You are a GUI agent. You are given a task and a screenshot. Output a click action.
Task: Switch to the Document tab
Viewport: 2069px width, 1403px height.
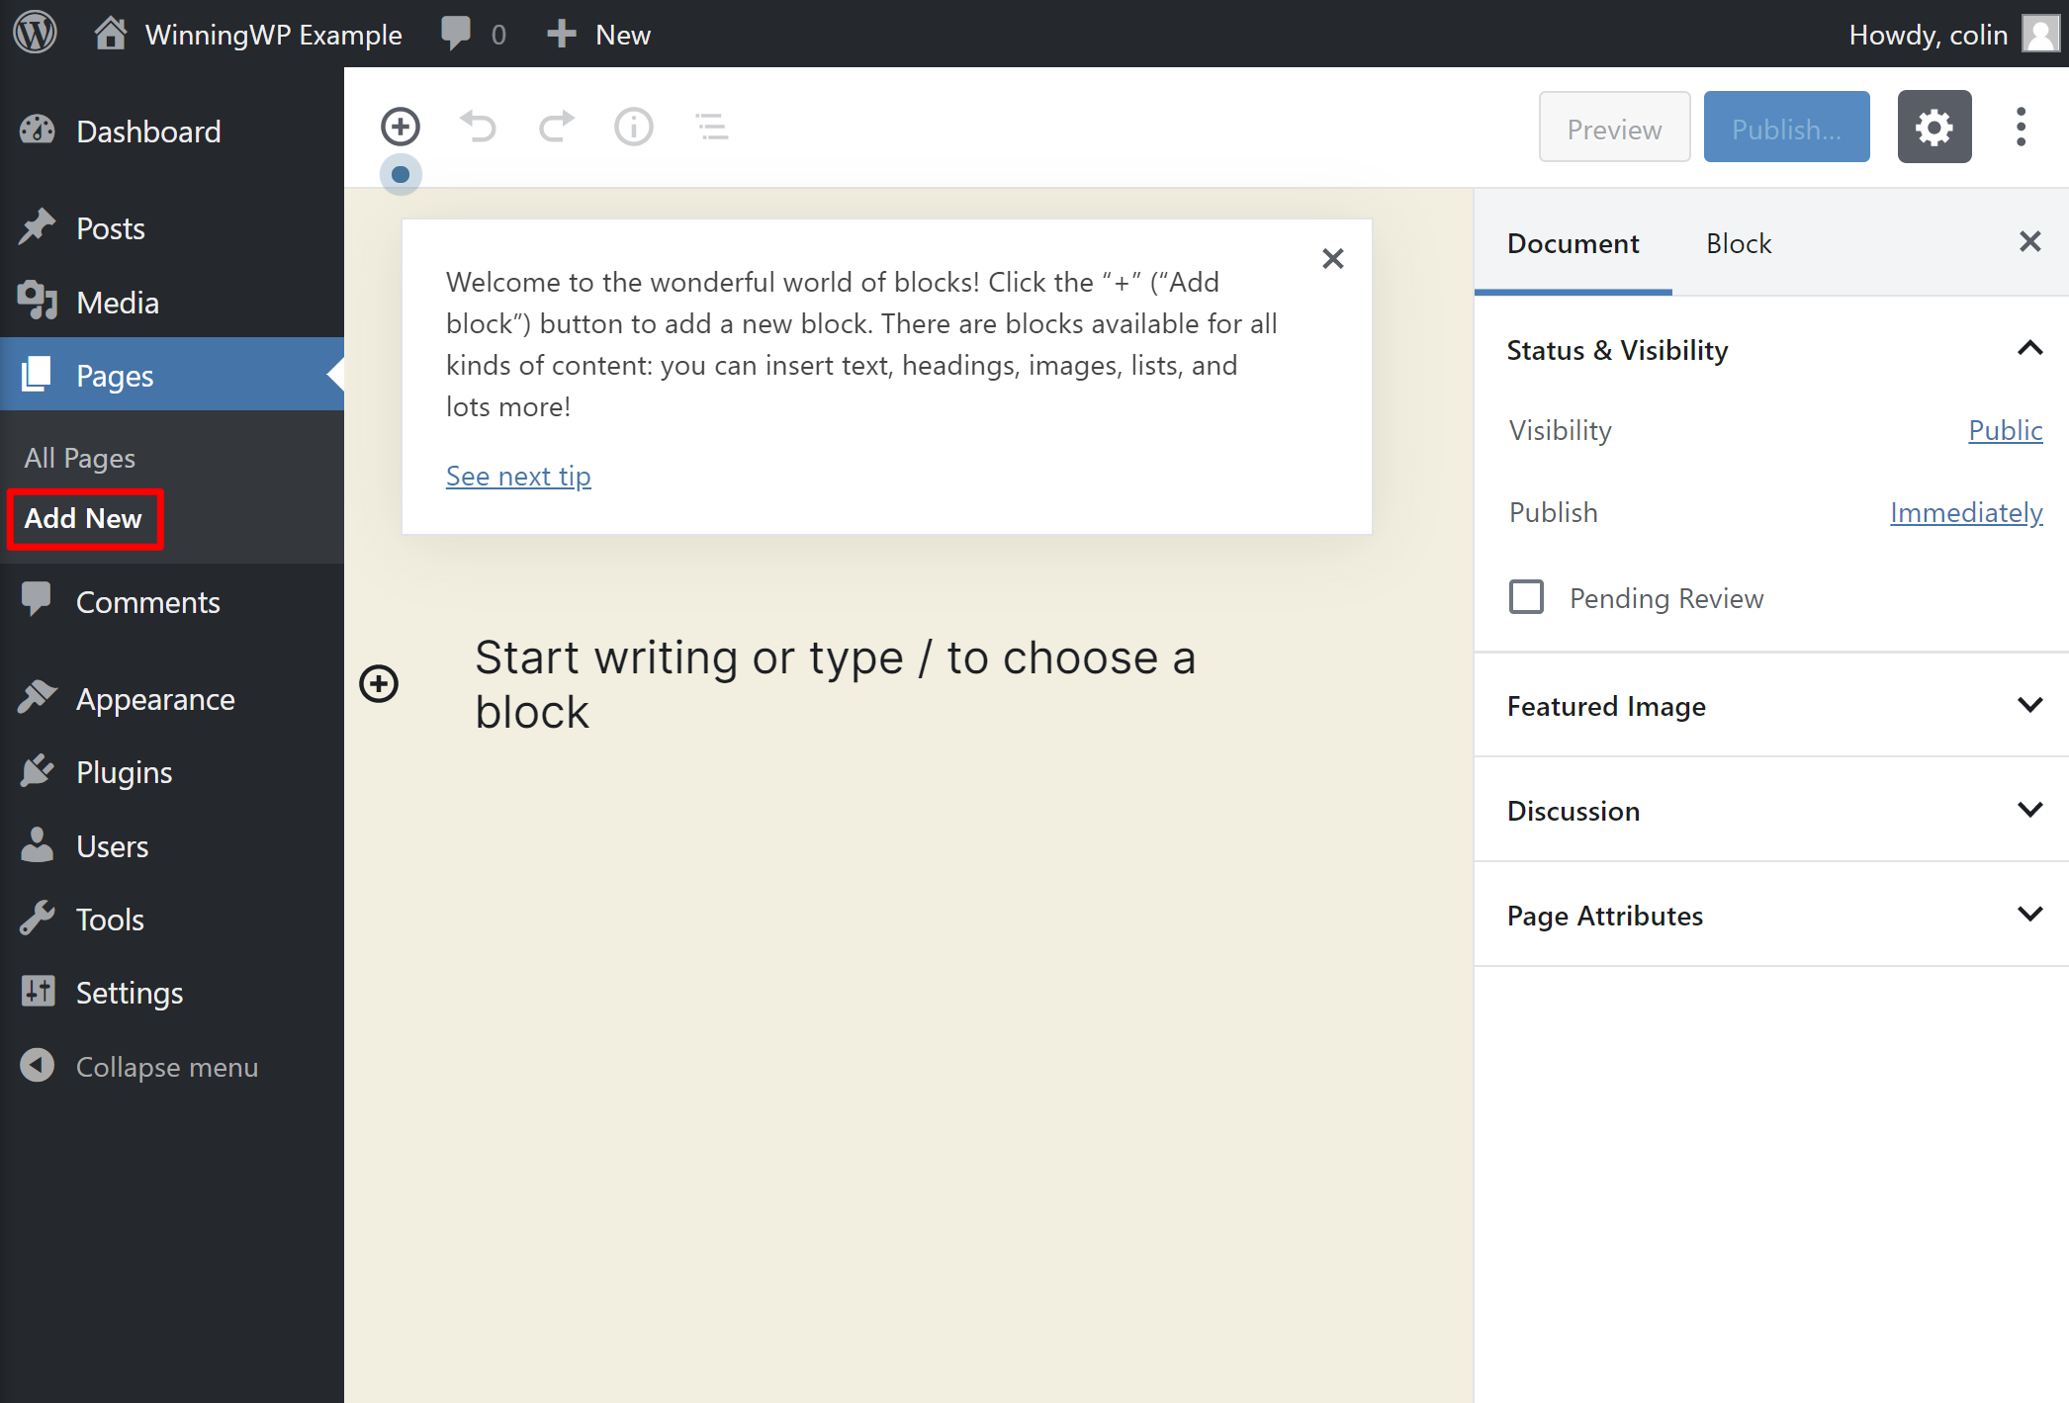click(x=1573, y=242)
